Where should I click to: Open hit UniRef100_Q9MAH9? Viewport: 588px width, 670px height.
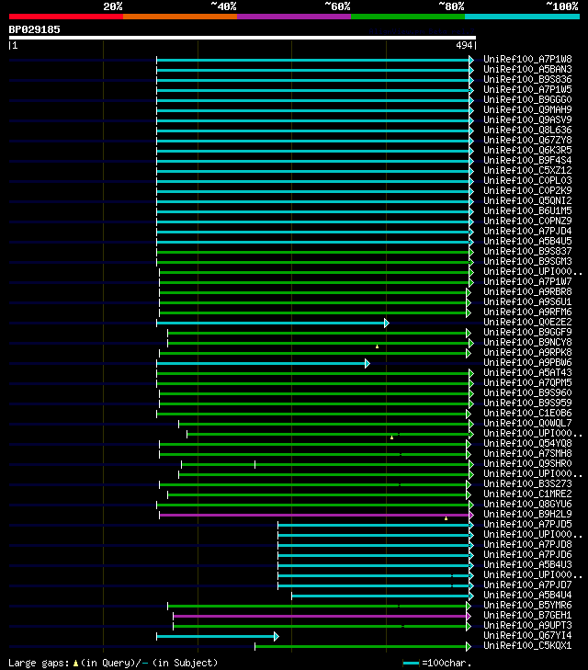coord(527,109)
